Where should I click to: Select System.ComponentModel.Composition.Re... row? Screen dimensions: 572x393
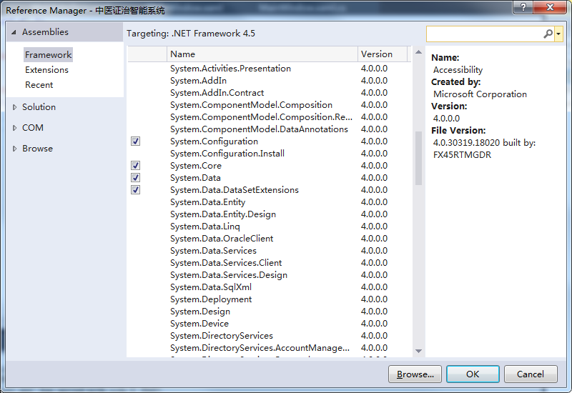(x=270, y=117)
